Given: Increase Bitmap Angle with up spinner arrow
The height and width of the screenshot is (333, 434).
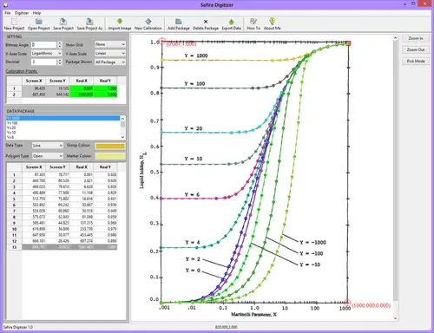Looking at the screenshot, I should click(60, 43).
